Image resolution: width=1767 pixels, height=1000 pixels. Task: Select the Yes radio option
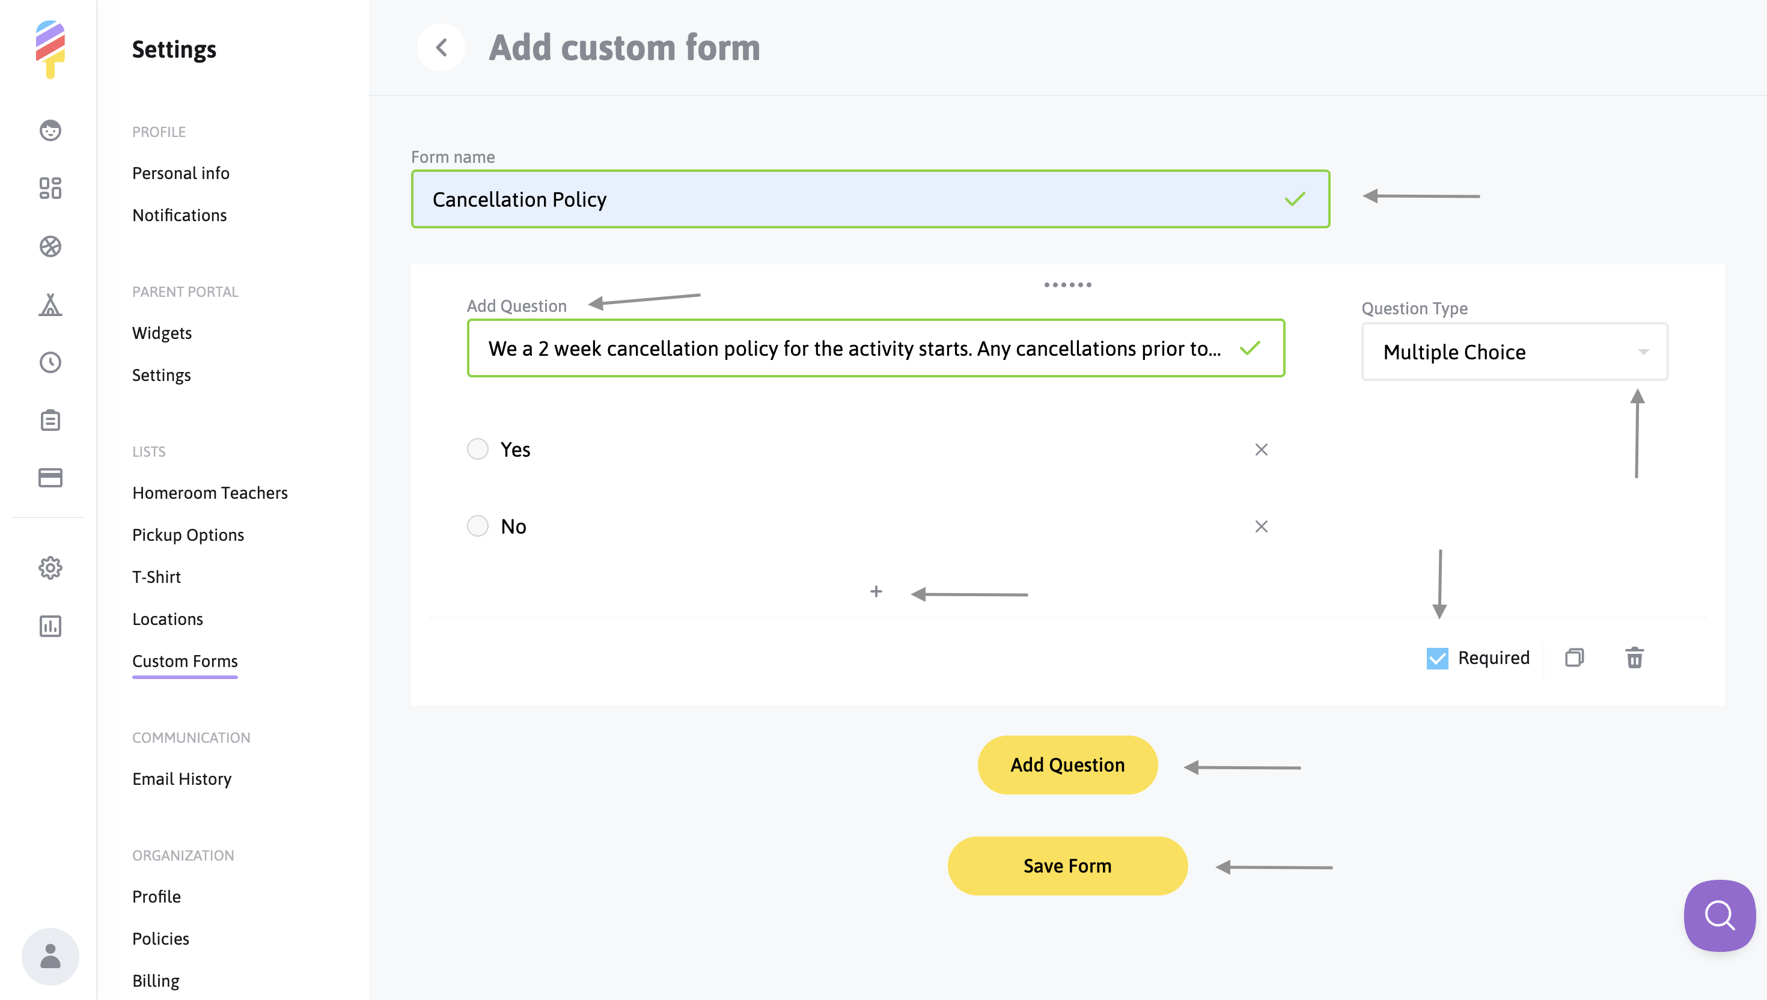(x=478, y=449)
